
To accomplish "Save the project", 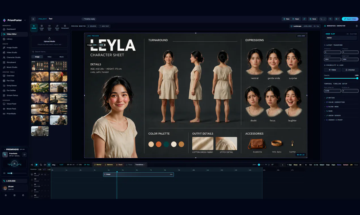I will (313, 19).
